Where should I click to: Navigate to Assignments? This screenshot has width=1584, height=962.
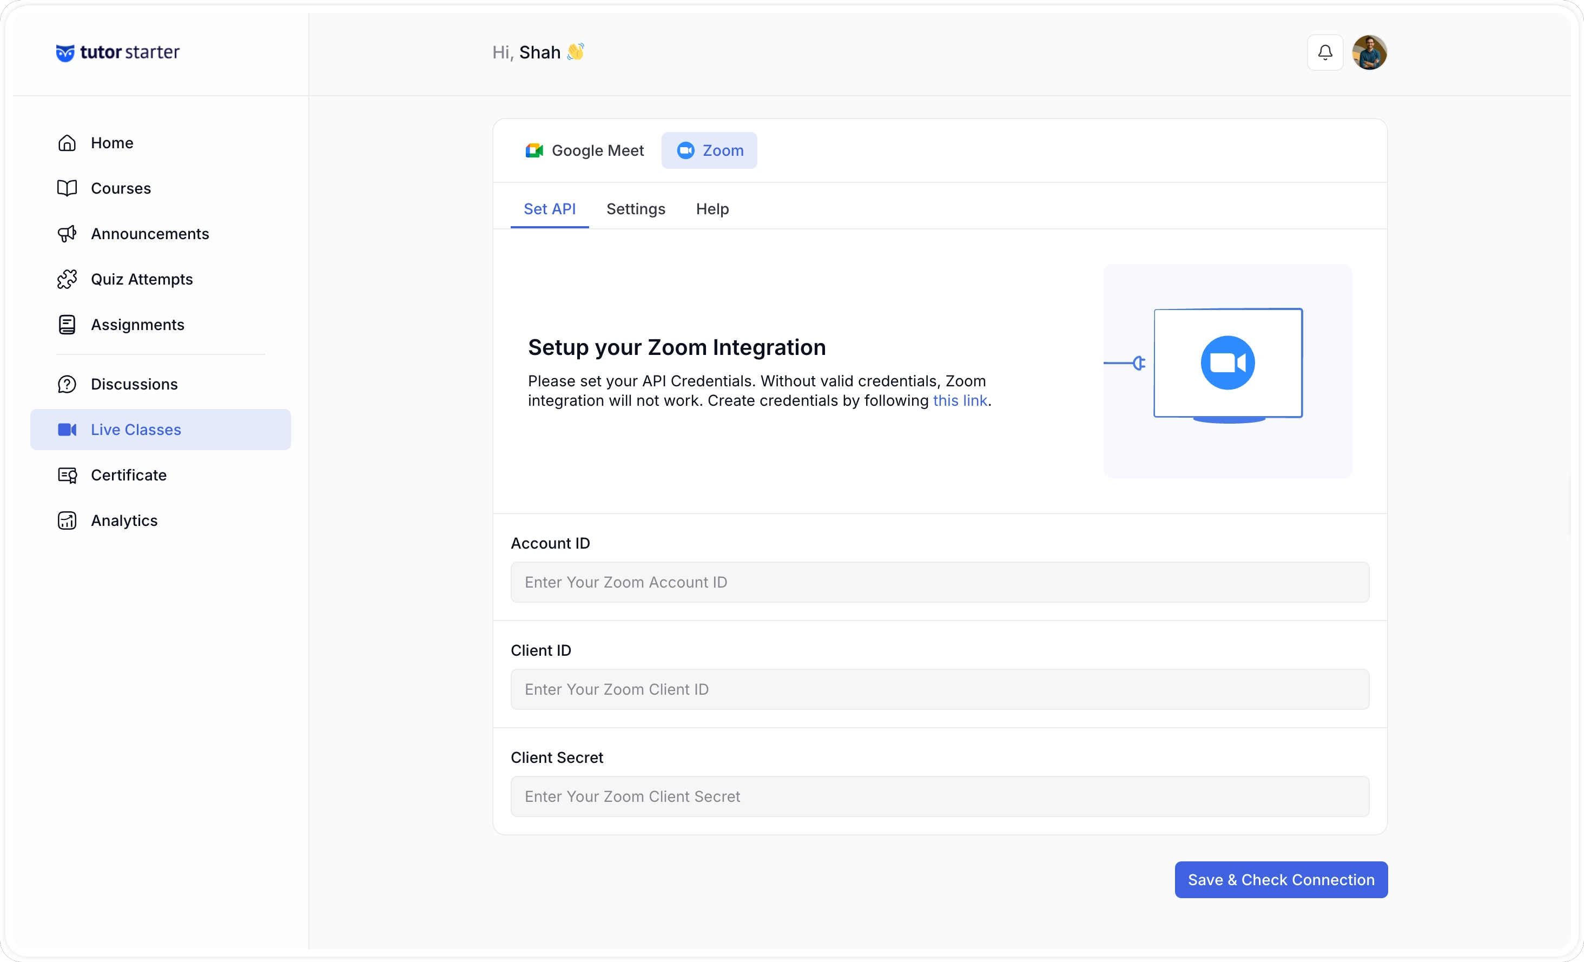[x=161, y=325]
